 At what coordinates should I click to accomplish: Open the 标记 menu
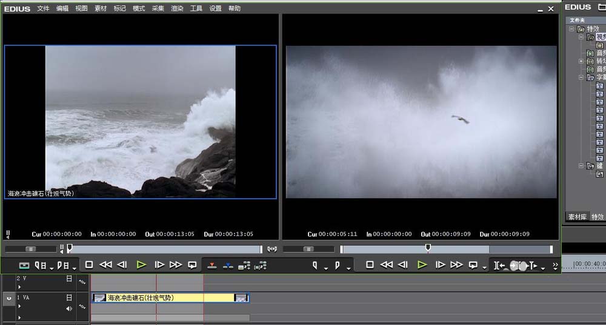[119, 8]
